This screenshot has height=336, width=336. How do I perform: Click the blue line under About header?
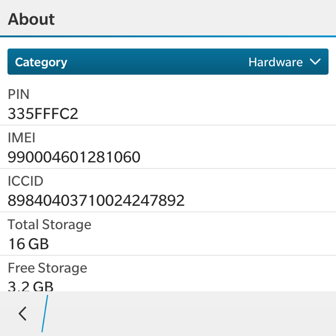[168, 36]
